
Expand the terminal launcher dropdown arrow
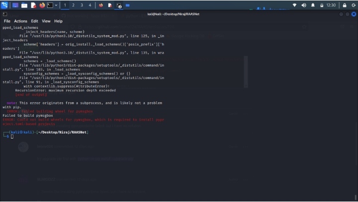click(56, 5)
